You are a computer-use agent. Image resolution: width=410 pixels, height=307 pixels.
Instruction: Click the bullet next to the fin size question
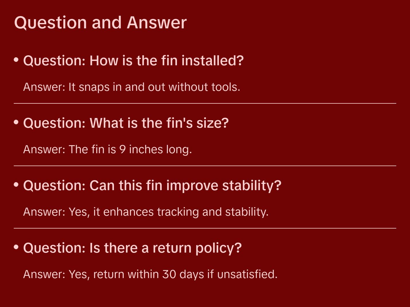point(16,122)
